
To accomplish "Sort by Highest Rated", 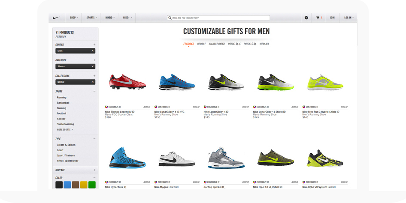I will pyautogui.click(x=217, y=44).
